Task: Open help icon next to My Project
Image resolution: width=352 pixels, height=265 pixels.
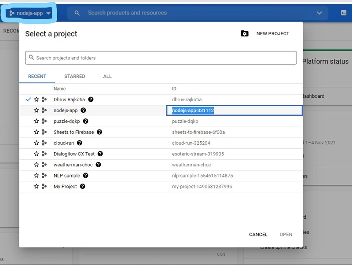Action: coord(83,186)
